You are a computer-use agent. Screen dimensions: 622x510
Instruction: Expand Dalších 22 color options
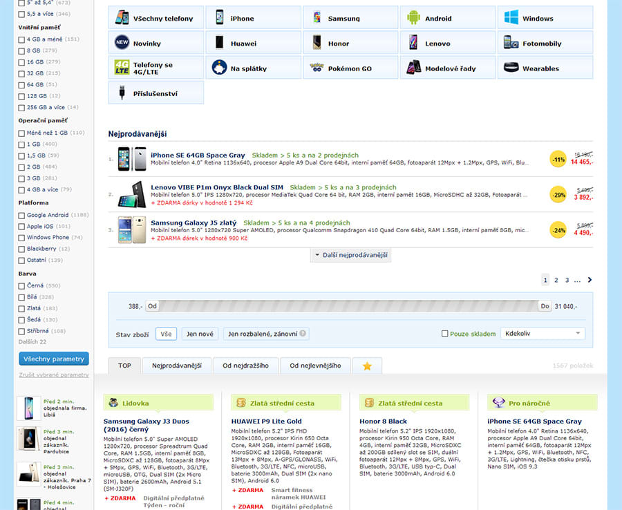(32, 342)
